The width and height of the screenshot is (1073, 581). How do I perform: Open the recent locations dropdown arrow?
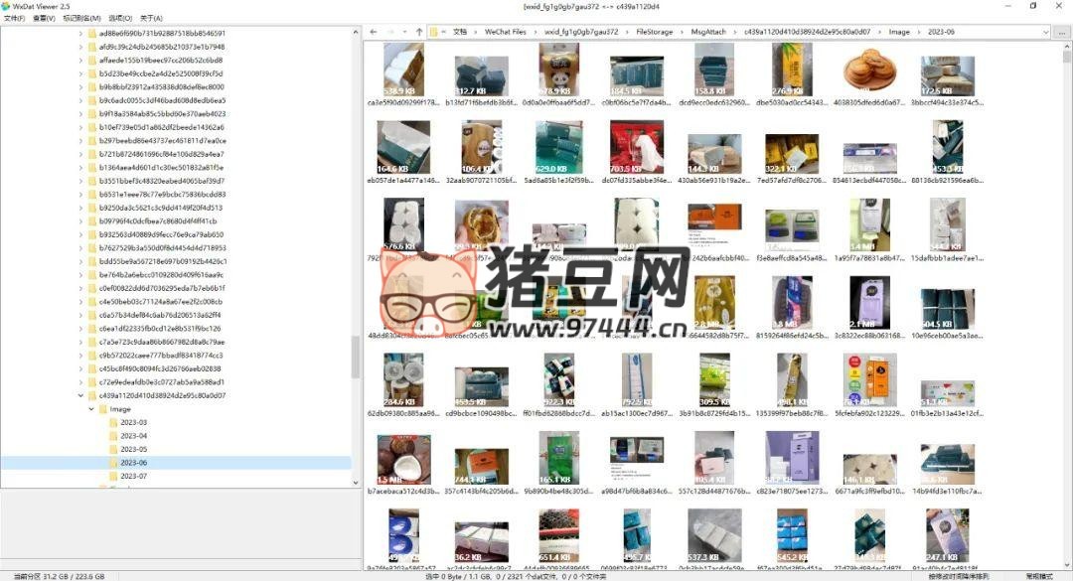[x=404, y=32]
